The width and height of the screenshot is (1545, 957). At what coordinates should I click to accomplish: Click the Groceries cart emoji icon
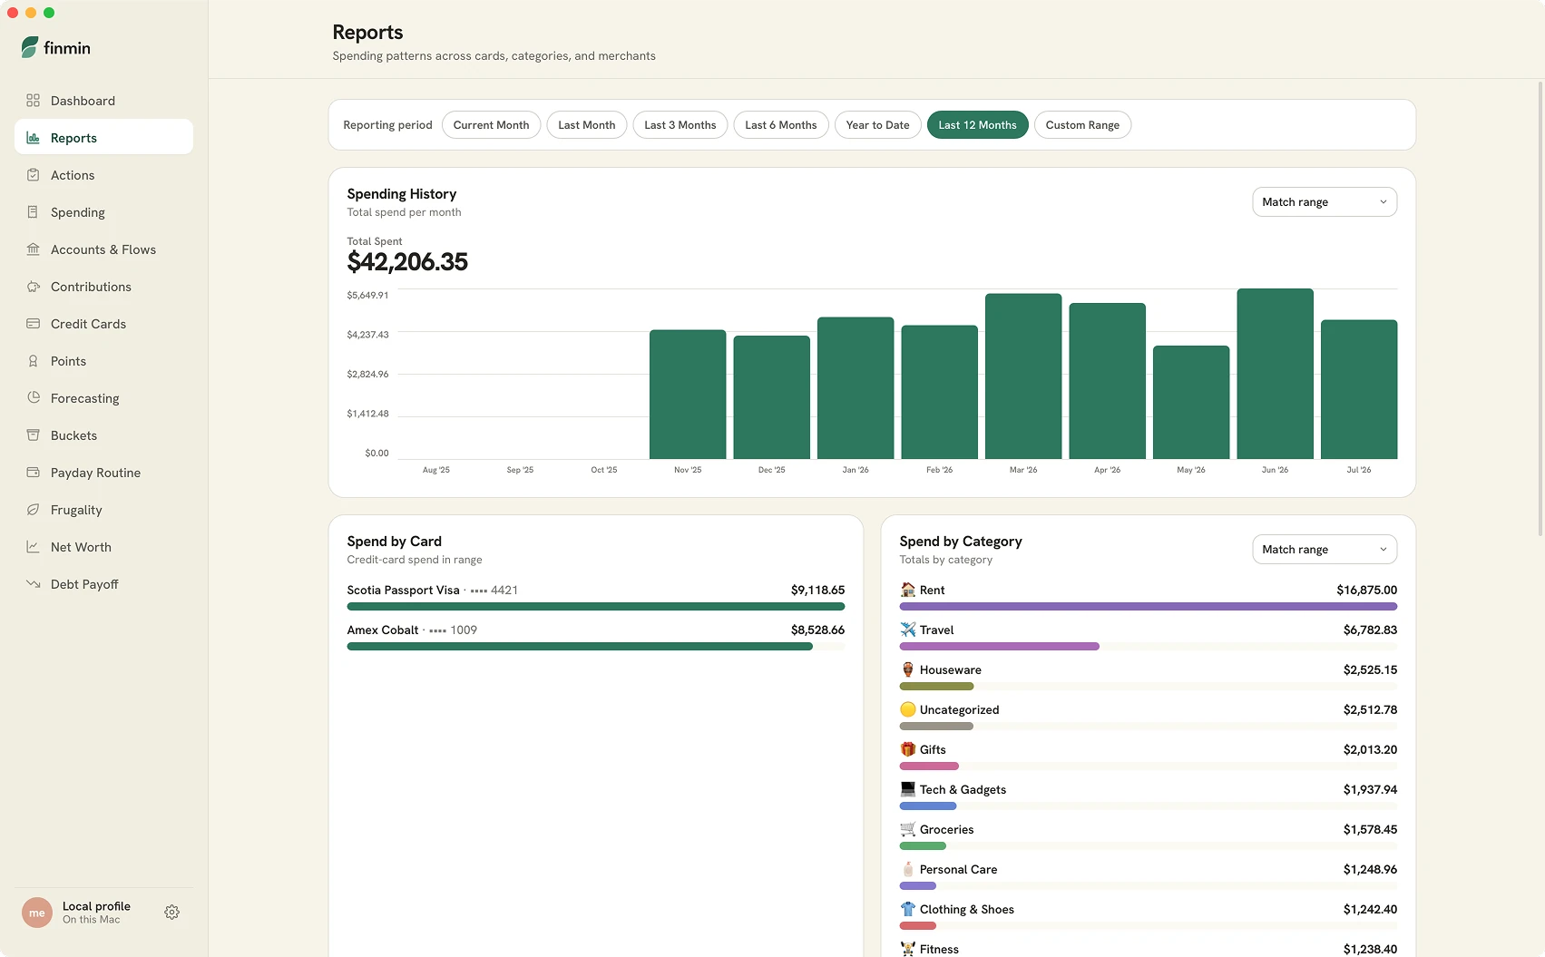(907, 829)
